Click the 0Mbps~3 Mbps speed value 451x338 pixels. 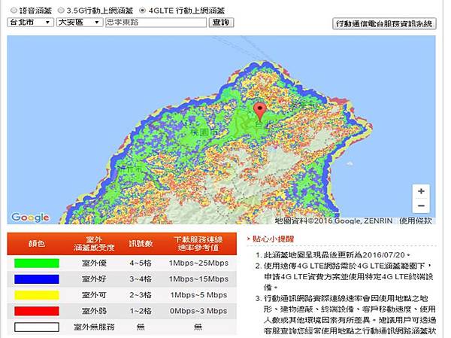click(198, 311)
